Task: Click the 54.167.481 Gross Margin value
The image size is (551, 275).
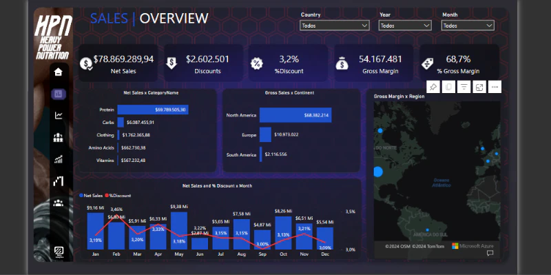Action: pos(380,59)
